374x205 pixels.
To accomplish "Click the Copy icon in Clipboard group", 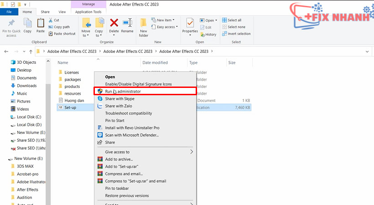I will pyautogui.click(x=27, y=23).
